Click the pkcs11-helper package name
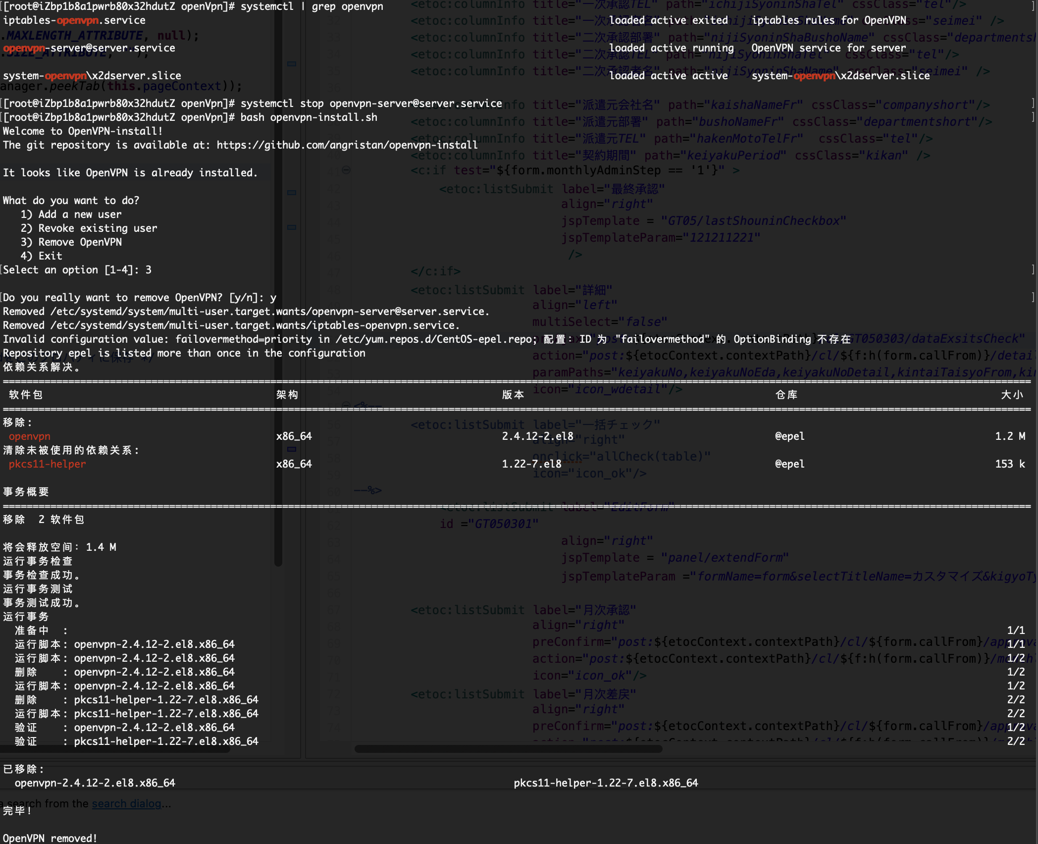This screenshot has width=1038, height=844. point(47,464)
